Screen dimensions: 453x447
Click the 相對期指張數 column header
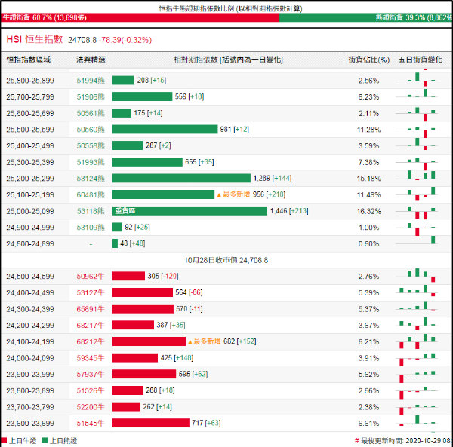click(228, 60)
